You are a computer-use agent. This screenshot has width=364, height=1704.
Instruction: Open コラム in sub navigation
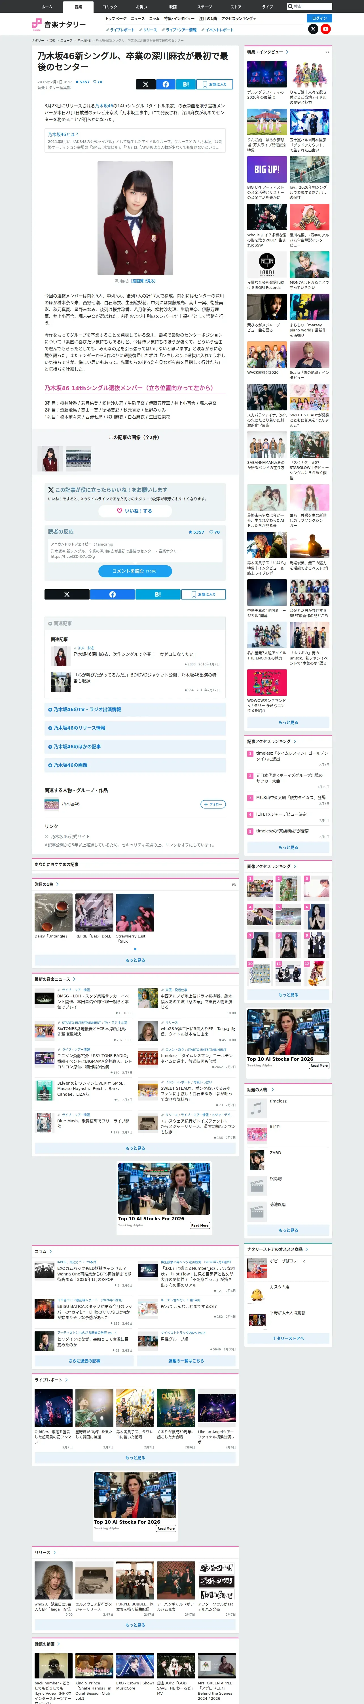(x=155, y=18)
